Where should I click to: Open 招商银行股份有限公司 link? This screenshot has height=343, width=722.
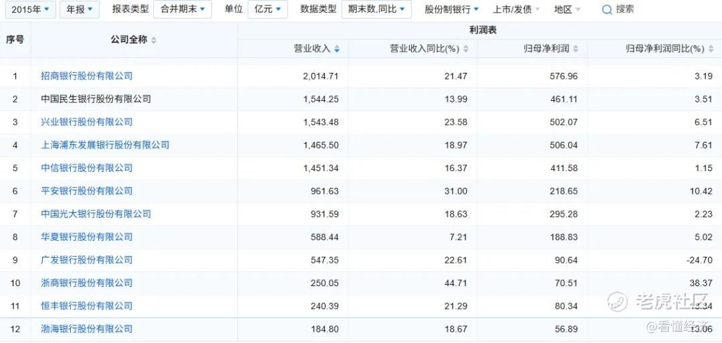[x=86, y=76]
